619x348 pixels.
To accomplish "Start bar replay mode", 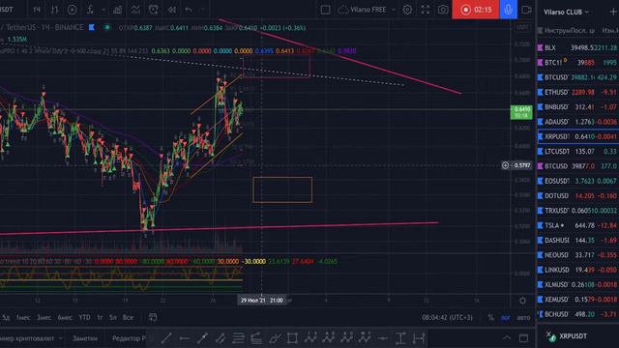I will 172,10.
